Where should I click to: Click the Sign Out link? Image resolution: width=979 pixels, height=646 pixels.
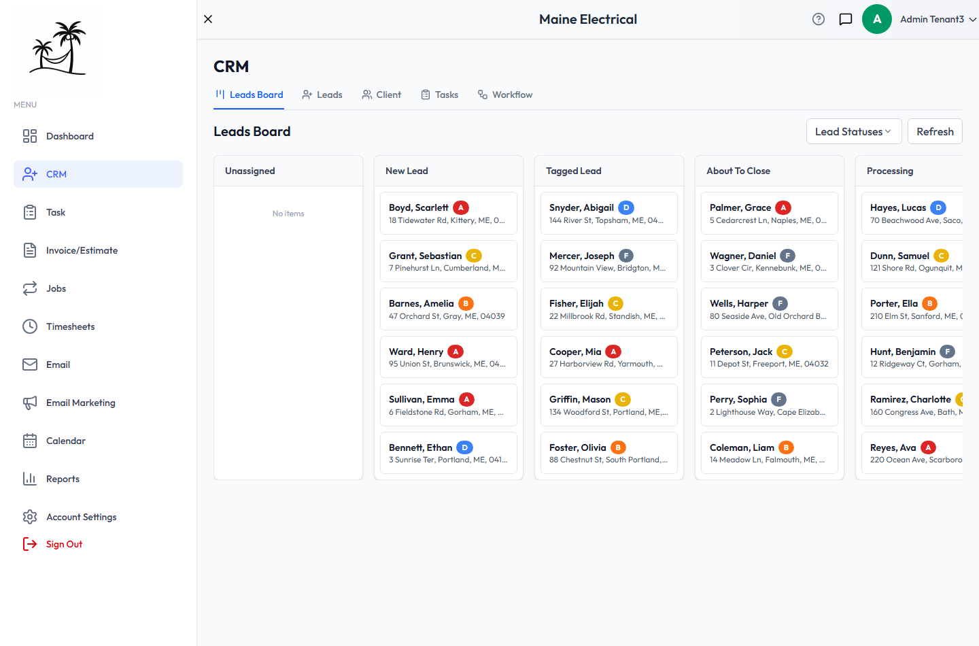[x=64, y=544]
